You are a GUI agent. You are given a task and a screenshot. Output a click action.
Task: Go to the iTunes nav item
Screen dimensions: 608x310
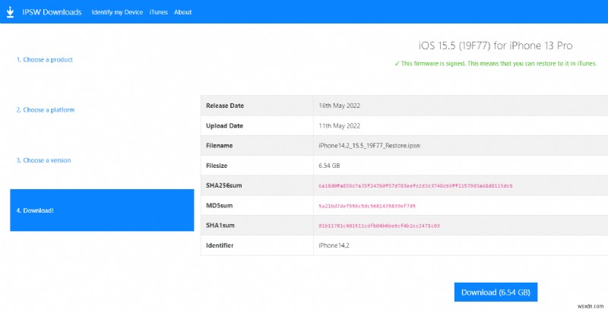[159, 12]
